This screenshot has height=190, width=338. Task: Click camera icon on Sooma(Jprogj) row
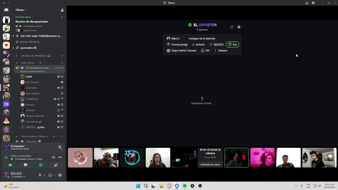click(x=58, y=122)
